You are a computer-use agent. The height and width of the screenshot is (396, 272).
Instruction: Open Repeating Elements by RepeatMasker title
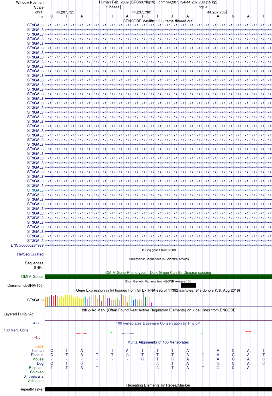tap(158, 385)
